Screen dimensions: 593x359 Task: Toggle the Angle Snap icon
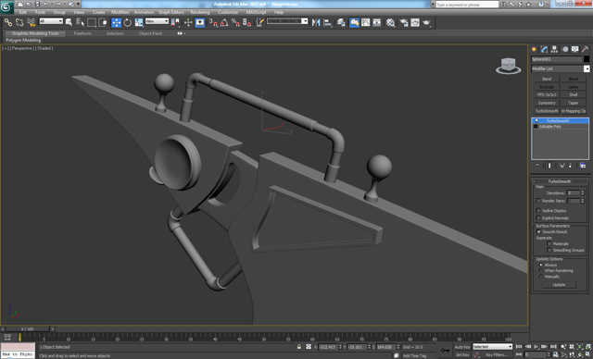(x=224, y=22)
